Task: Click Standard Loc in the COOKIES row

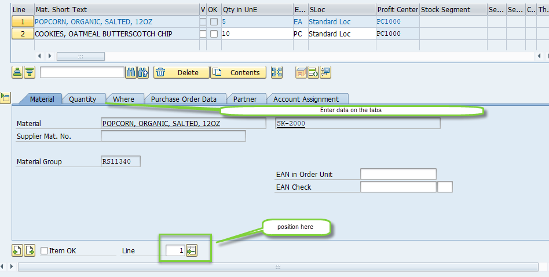Action: 342,34
